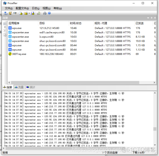This screenshot has width=159, height=156.
Task: Open the 配置文件 menu
Action: tap(22, 8)
